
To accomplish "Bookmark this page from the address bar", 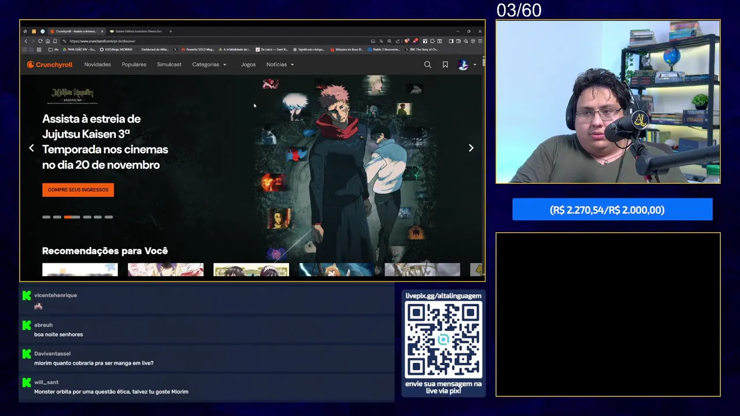I will tap(55, 41).
